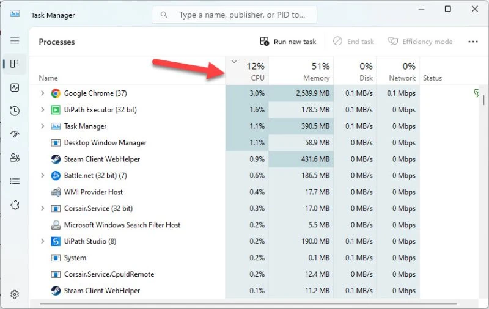The height and width of the screenshot is (309, 489).
Task: Open the Details page in sidebar
Action: click(x=15, y=181)
